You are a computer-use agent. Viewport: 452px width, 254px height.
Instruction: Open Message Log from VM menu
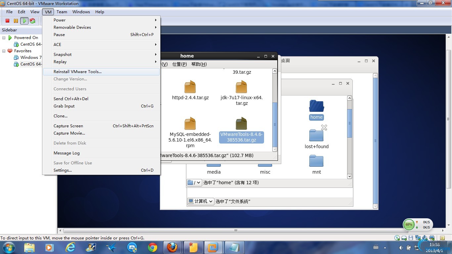(101, 153)
